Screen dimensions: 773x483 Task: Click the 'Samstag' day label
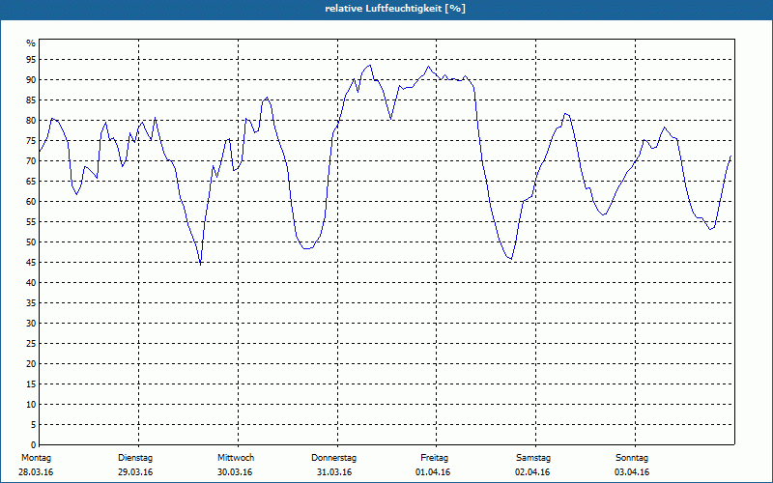[533, 458]
